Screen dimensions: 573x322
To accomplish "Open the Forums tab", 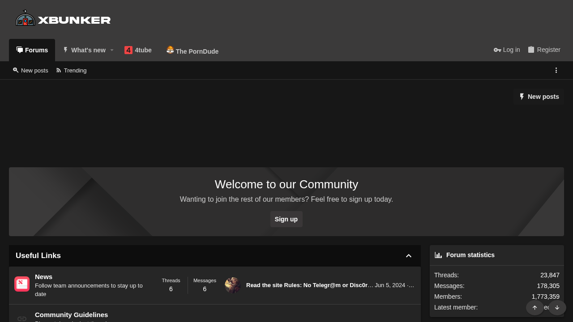I will pyautogui.click(x=32, y=50).
